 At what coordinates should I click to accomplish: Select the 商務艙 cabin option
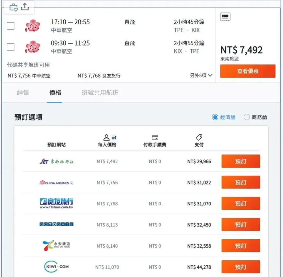[x=255, y=117]
